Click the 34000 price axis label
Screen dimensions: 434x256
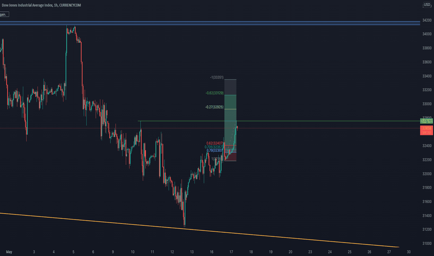(x=427, y=34)
